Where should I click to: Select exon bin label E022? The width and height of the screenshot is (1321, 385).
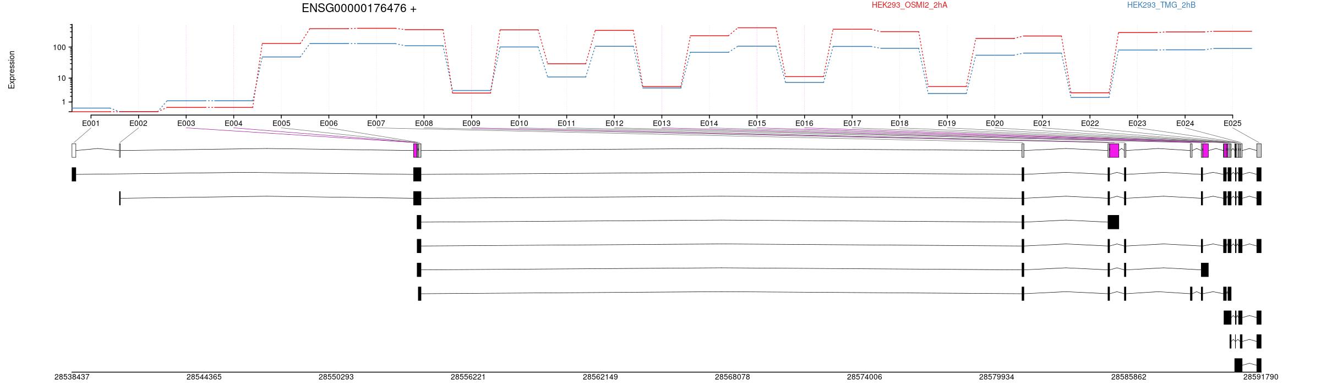[1090, 124]
